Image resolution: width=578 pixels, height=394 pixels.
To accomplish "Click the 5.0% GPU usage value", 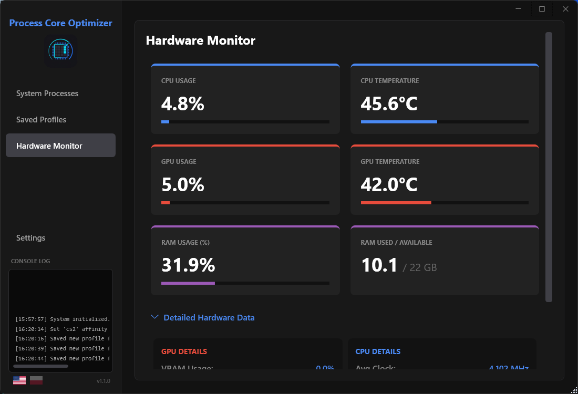I will point(183,184).
